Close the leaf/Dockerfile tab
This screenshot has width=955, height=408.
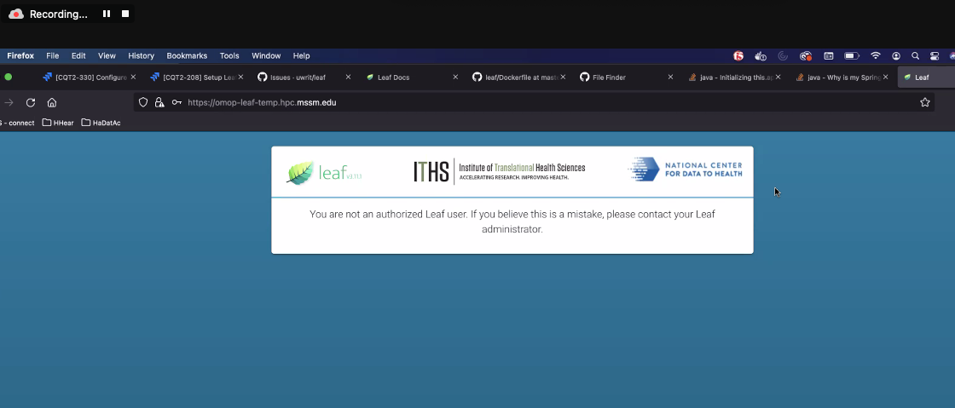coord(563,78)
